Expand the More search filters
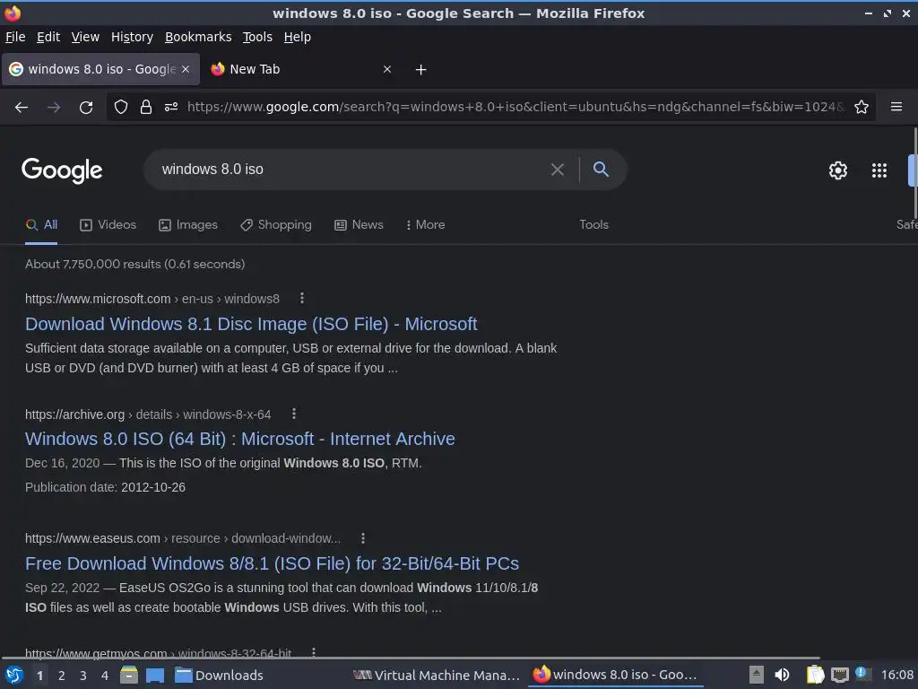918x689 pixels. (426, 225)
